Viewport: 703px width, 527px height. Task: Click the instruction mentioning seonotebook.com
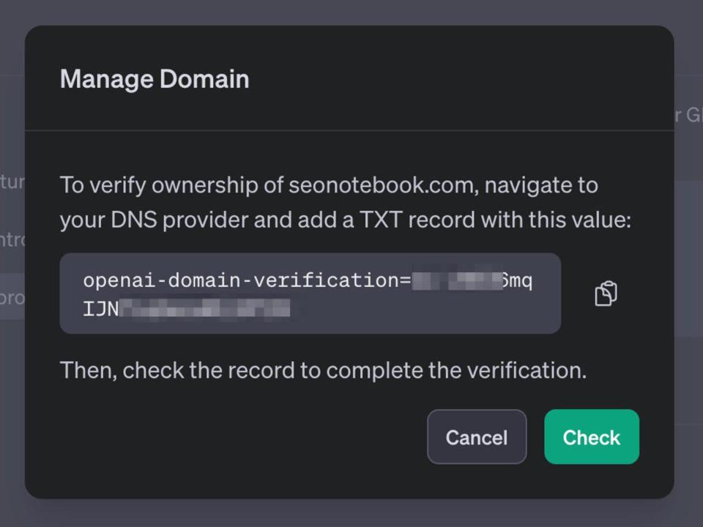point(346,202)
